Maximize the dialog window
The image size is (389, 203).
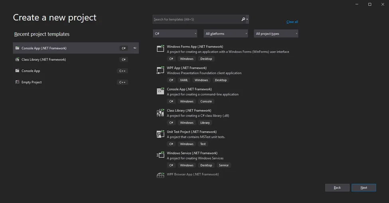(x=370, y=4)
